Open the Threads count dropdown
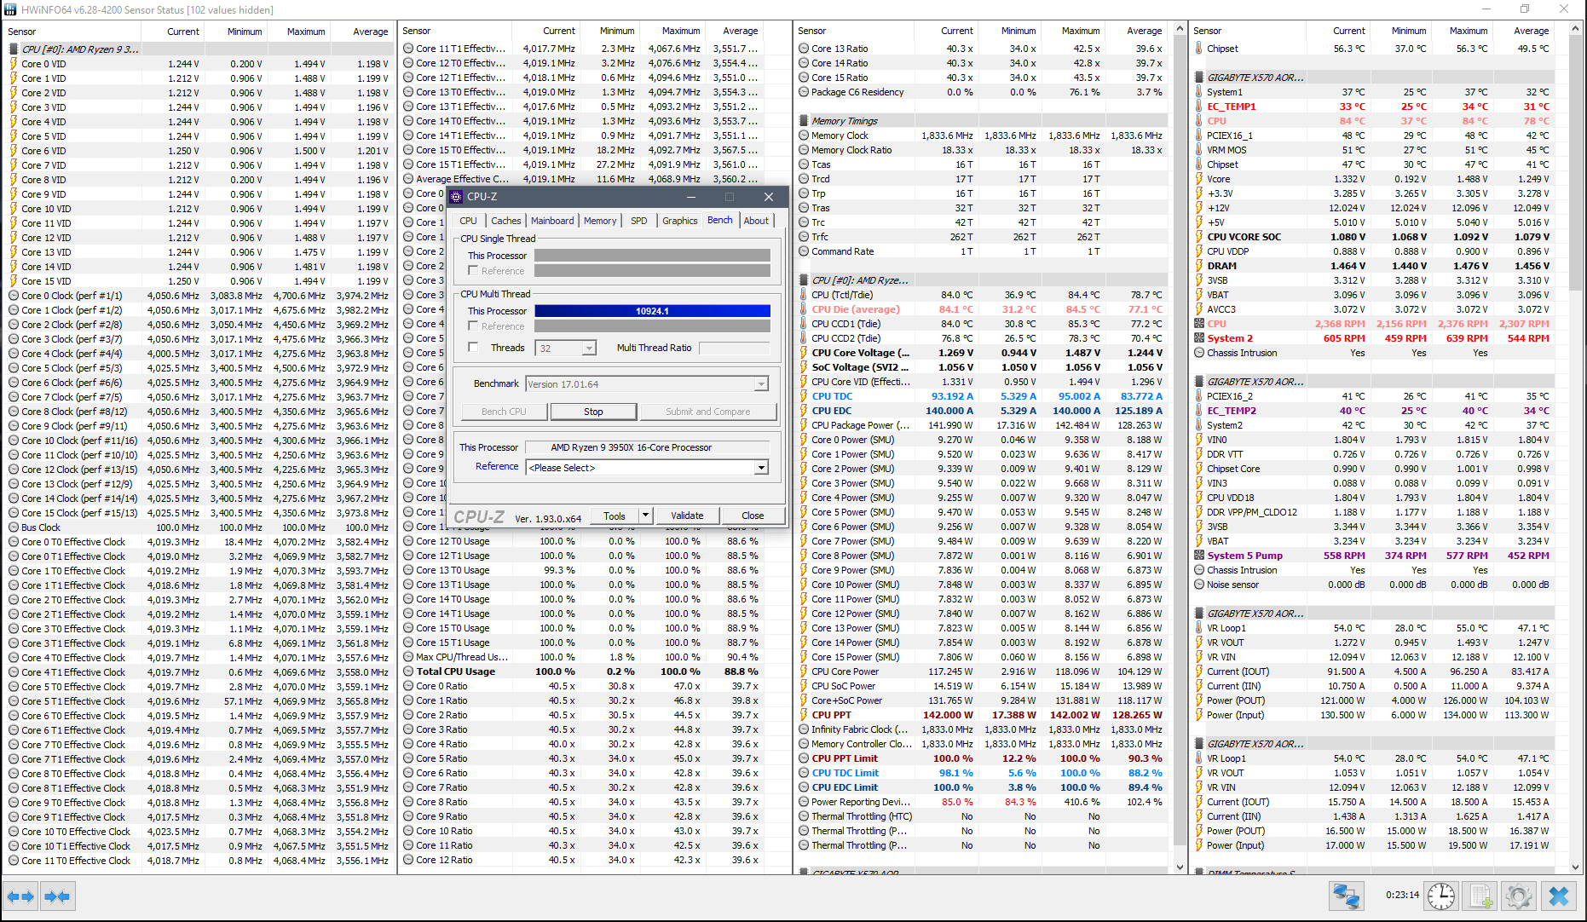 [589, 348]
